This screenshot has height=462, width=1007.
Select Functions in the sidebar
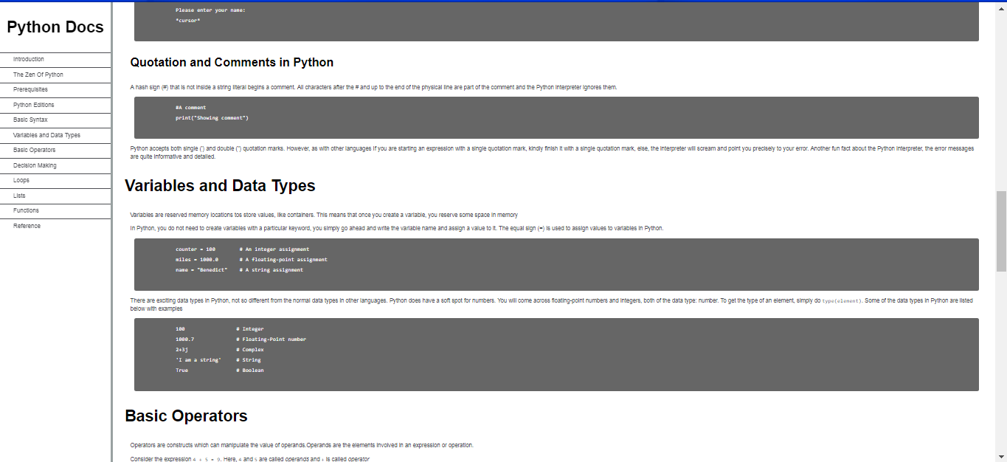(26, 210)
